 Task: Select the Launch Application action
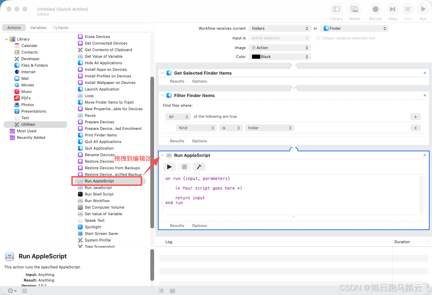point(102,89)
